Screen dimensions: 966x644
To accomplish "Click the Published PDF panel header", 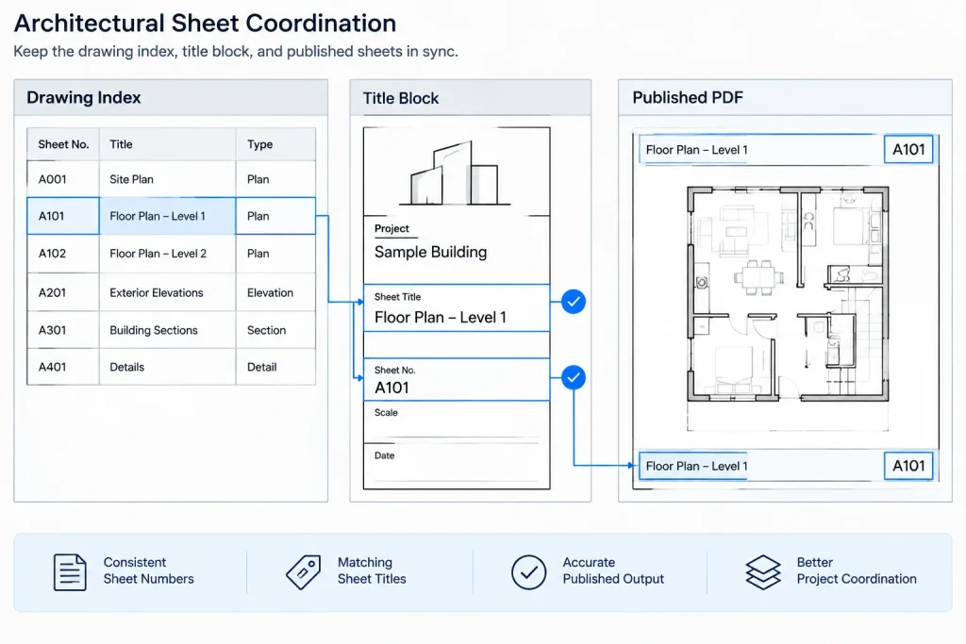I will (x=786, y=97).
